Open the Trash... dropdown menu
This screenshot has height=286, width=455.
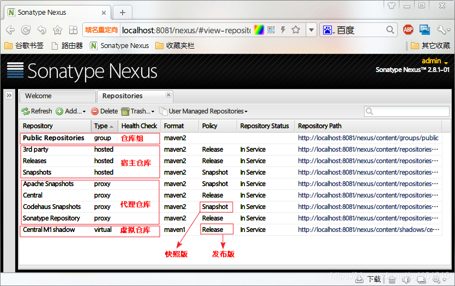click(138, 111)
